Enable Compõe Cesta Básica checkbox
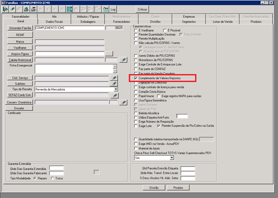Screen dimensions: 278x198 tap(136, 92)
